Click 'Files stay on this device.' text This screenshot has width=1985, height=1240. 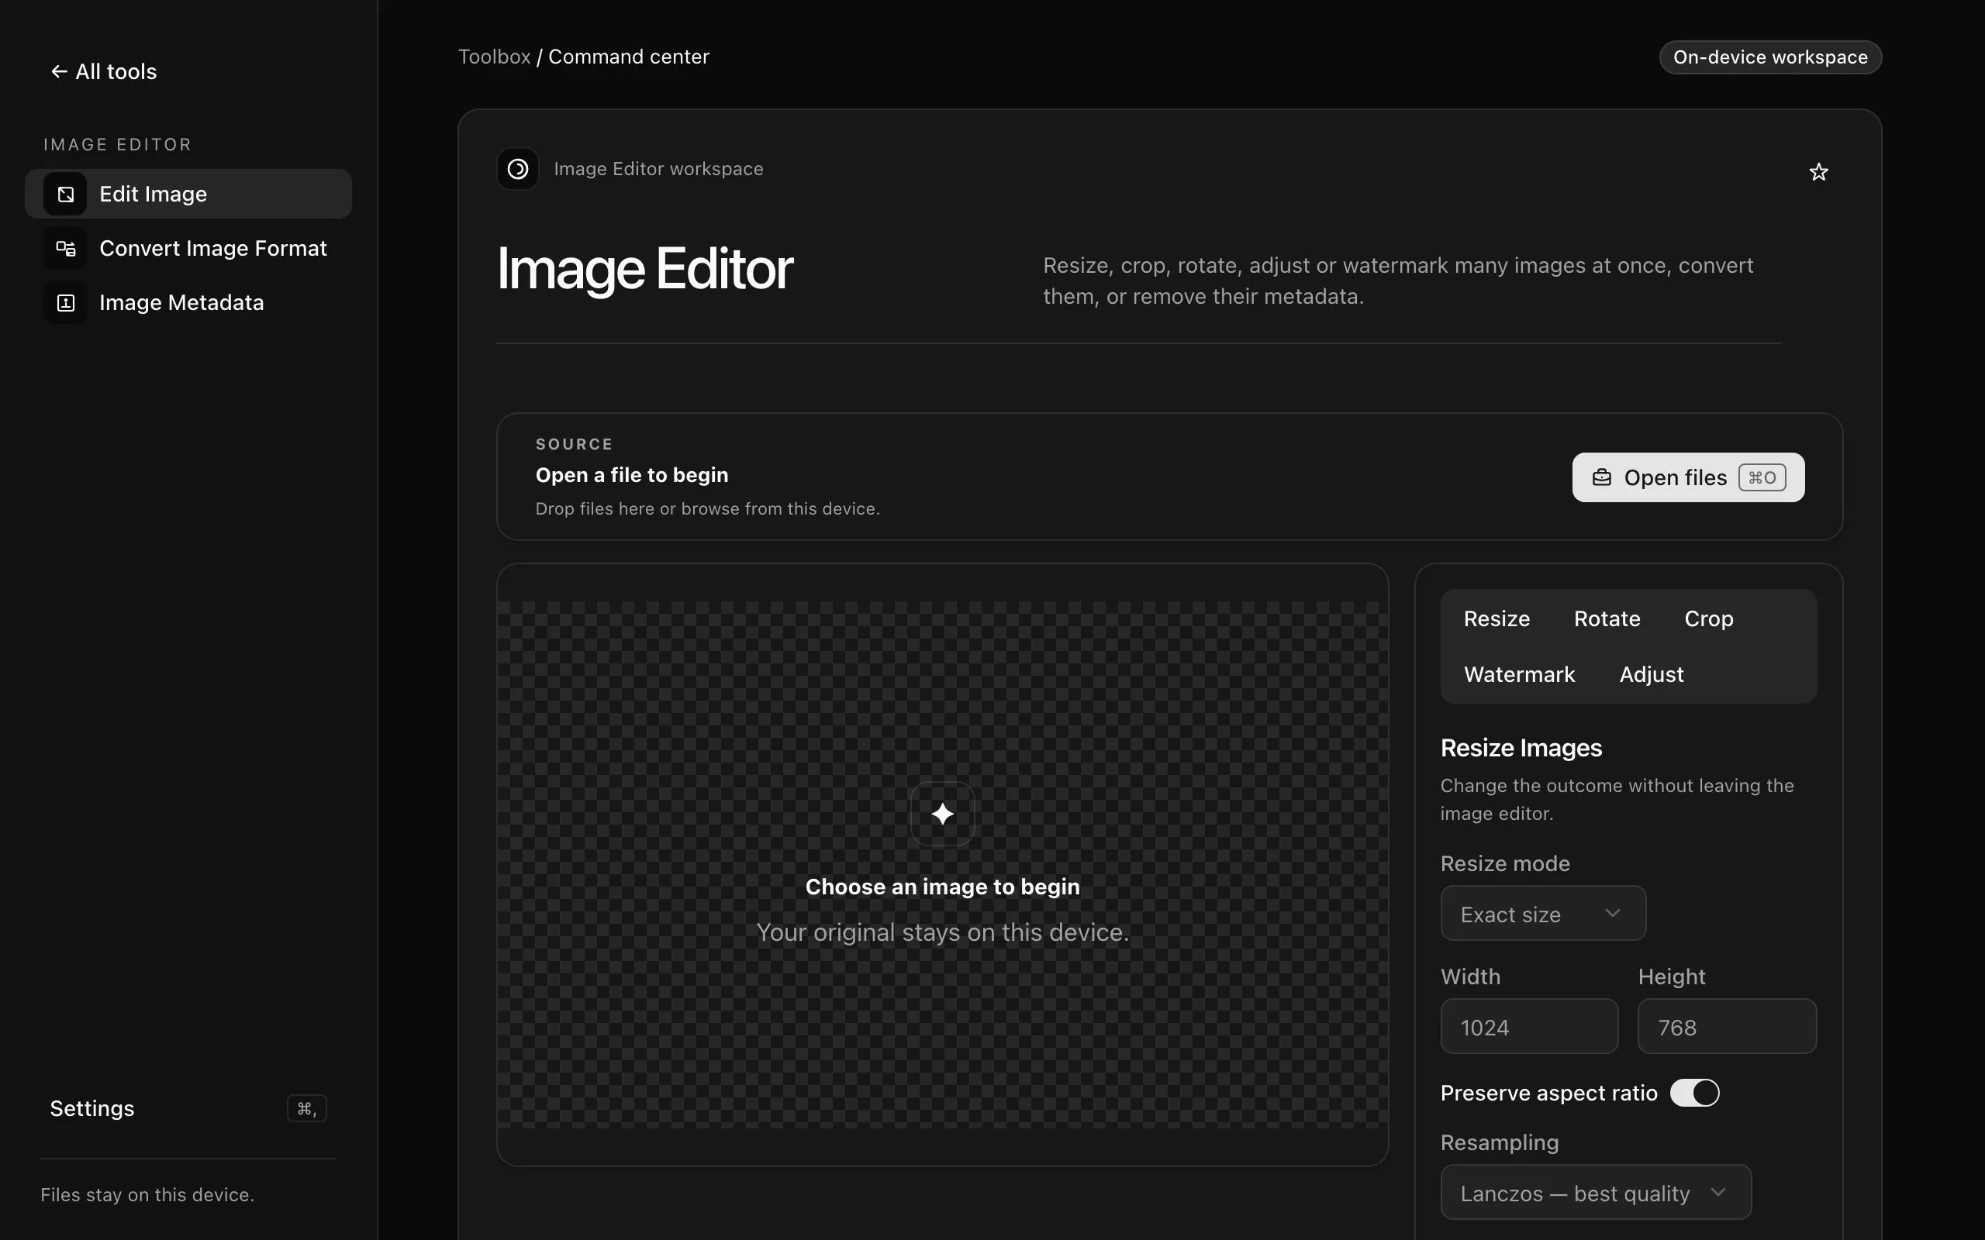[147, 1195]
